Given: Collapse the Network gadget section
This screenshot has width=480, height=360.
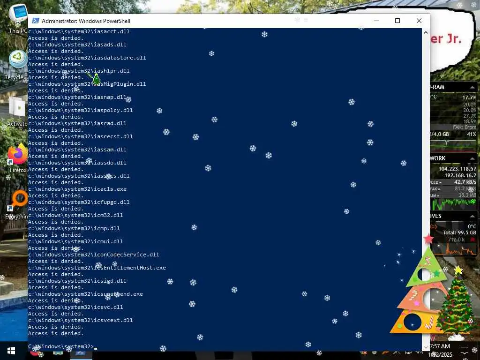Looking at the screenshot, I should [x=472, y=158].
